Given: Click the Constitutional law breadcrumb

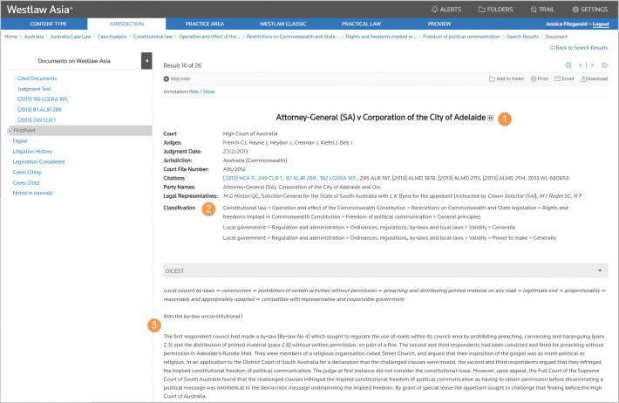Looking at the screenshot, I should (153, 37).
